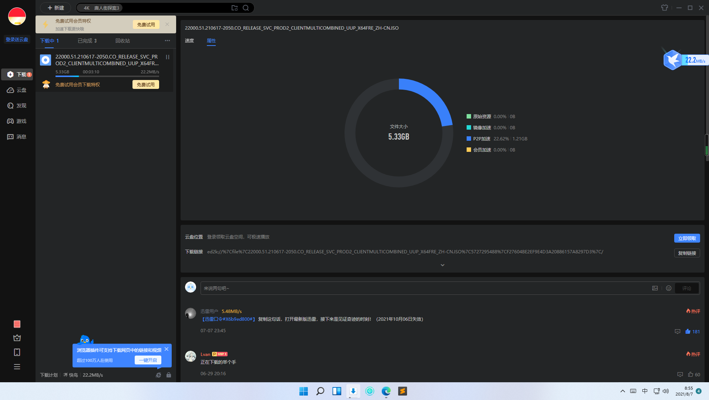Click the search magnifier icon
The image size is (709, 400).
[x=246, y=8]
